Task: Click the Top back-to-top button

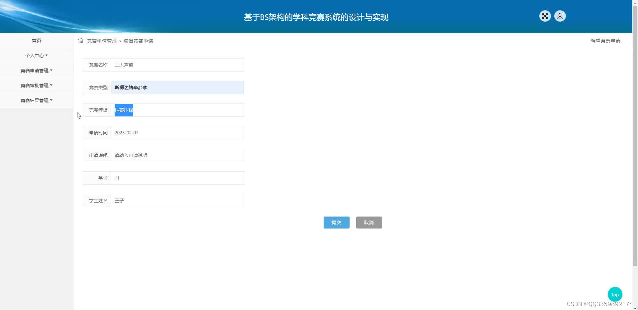Action: (x=615, y=294)
